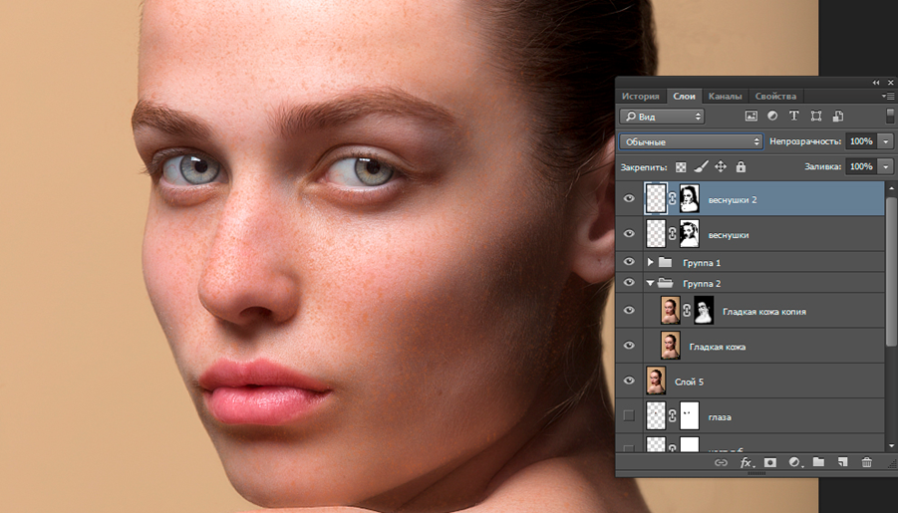The height and width of the screenshot is (513, 898).
Task: Select веснушки 2 layer mask thumbnail
Action: (x=689, y=198)
